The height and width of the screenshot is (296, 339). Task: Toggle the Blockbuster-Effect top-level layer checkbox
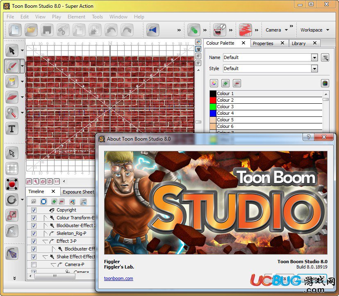click(x=34, y=225)
